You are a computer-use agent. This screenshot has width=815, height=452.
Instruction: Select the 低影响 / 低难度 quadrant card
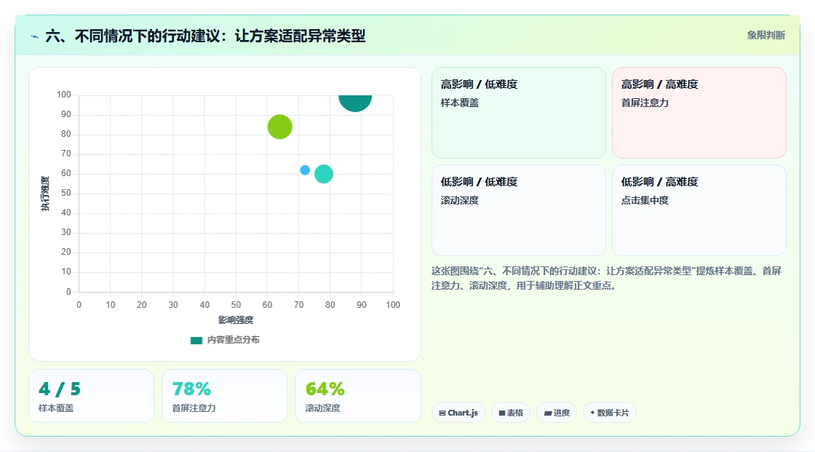[x=519, y=210]
